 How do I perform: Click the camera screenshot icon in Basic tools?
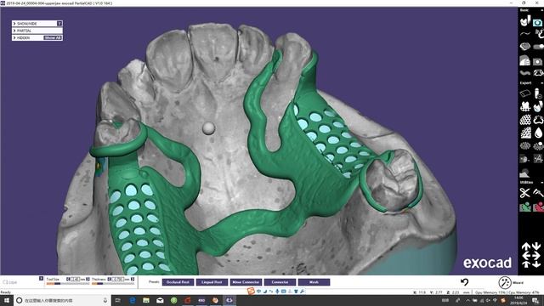coord(538,22)
